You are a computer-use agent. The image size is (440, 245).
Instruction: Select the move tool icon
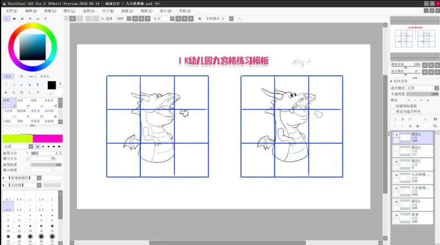[6, 93]
